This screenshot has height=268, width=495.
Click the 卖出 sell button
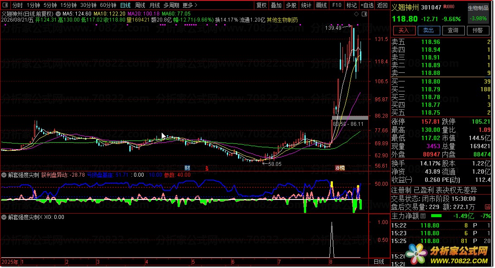tap(429, 30)
